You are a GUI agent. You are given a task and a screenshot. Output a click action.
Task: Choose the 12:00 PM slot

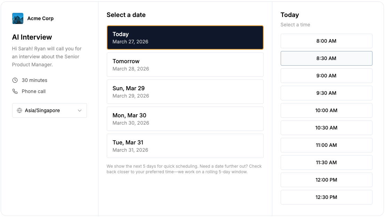(326, 180)
